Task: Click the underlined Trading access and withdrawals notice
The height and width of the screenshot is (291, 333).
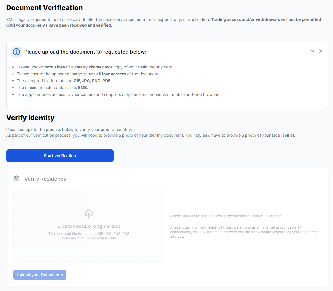Action: [266, 20]
